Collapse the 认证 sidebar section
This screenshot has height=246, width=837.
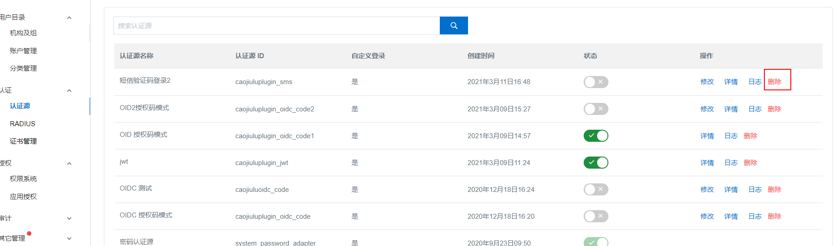(69, 90)
